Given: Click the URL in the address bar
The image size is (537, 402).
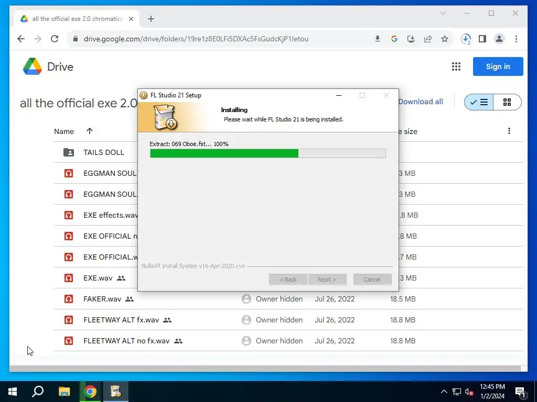Looking at the screenshot, I should click(x=196, y=39).
